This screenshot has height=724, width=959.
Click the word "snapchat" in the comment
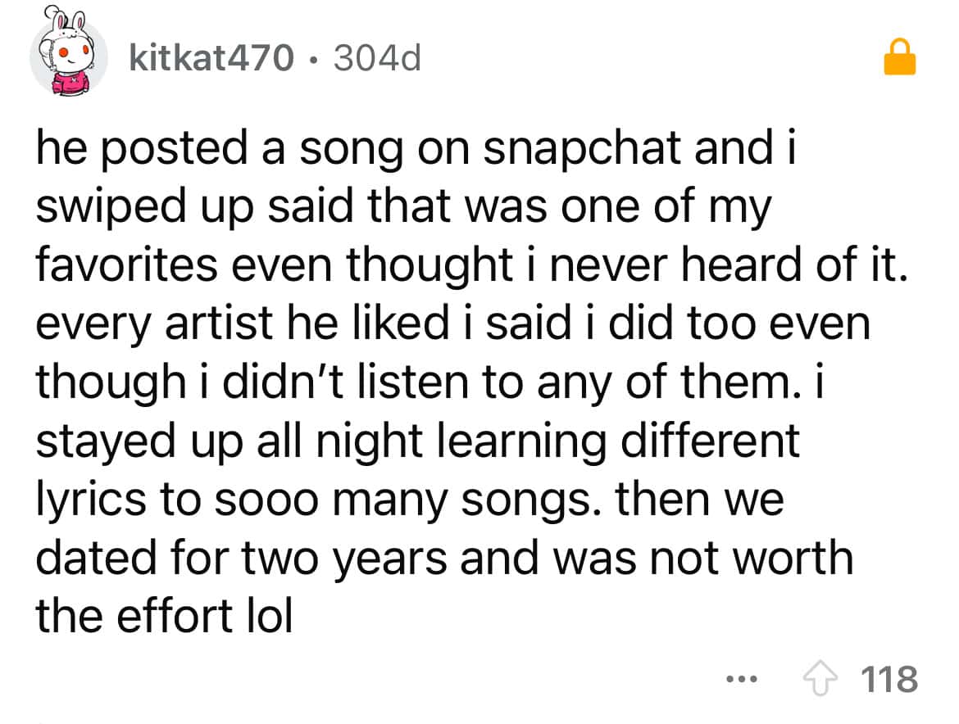pos(560,149)
